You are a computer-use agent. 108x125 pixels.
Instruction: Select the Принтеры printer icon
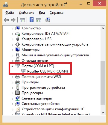[18, 82]
